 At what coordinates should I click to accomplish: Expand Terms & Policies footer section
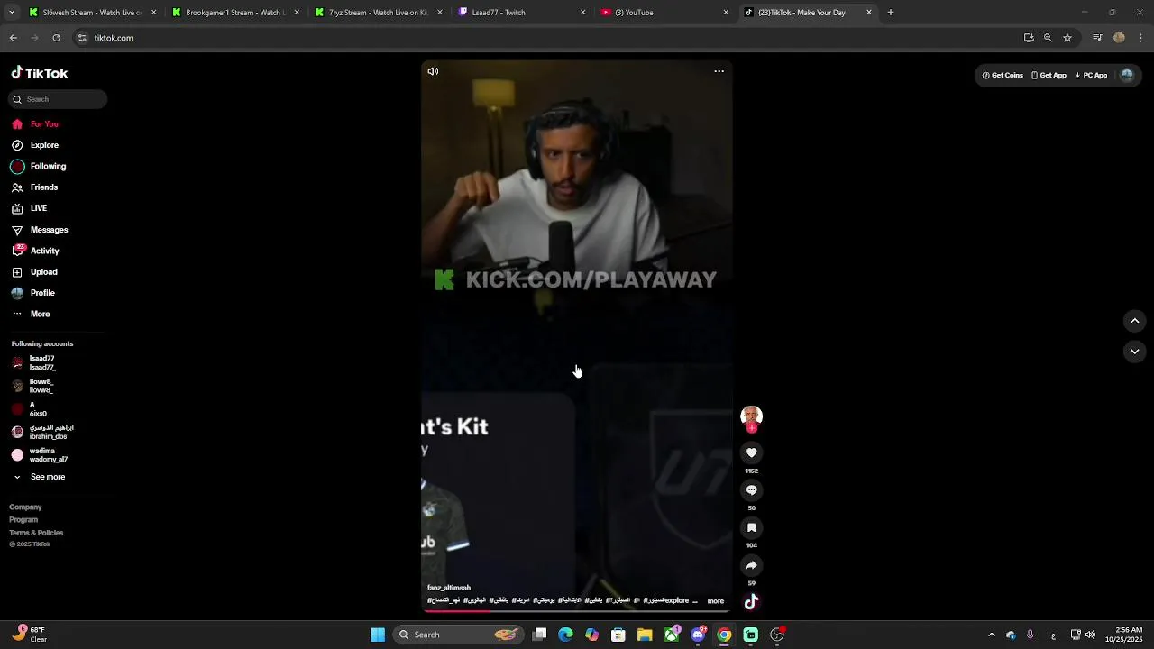click(36, 533)
